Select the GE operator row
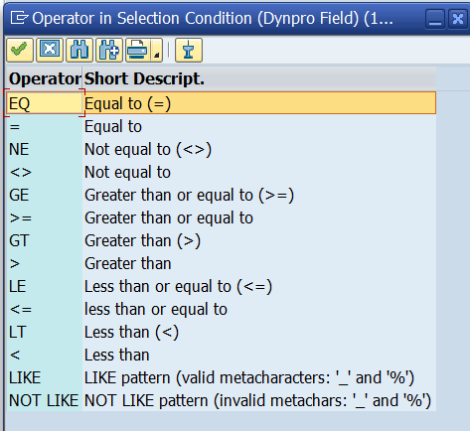The width and height of the screenshot is (470, 431). coord(221,195)
